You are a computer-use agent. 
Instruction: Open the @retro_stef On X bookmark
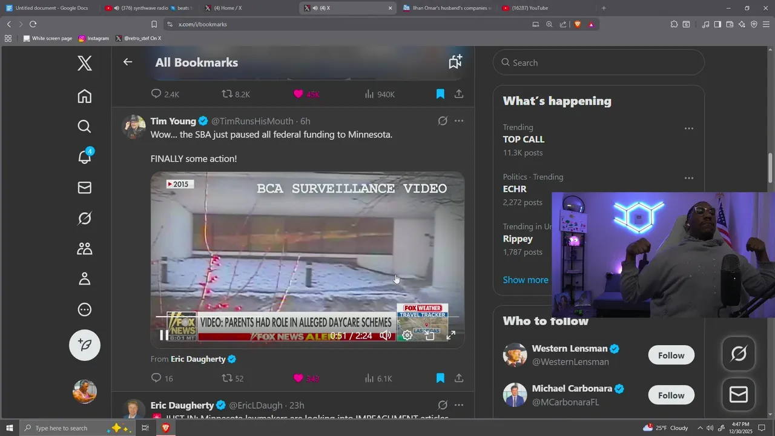click(138, 38)
